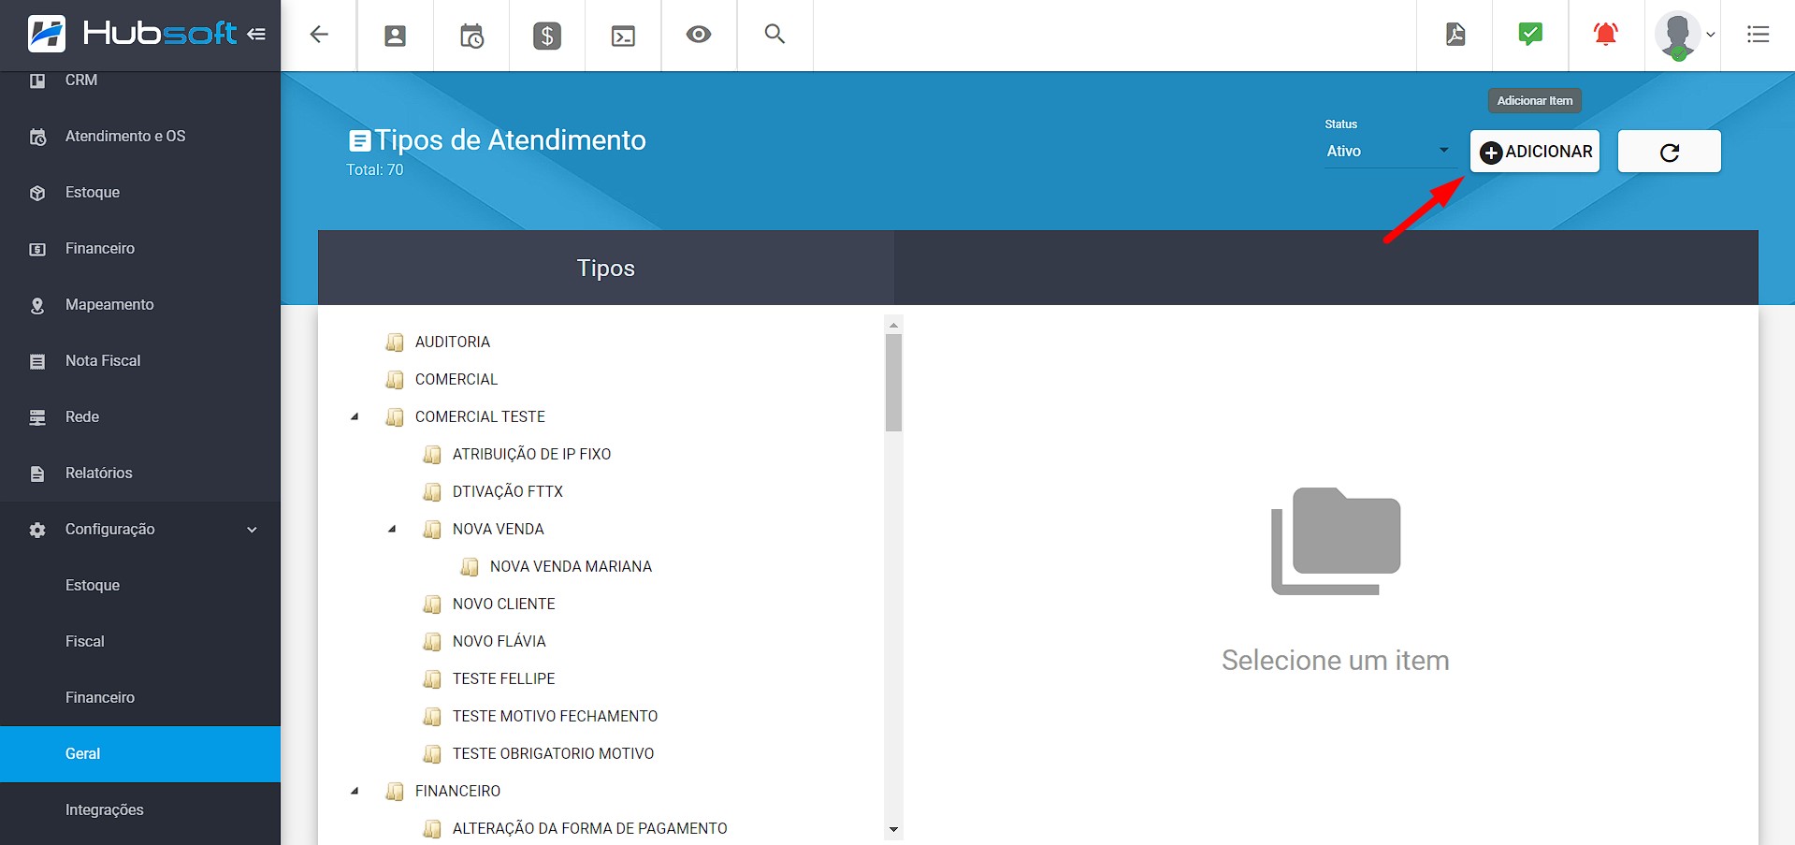
Task: Collapse the FINANCEIRO tree node
Action: tap(355, 792)
